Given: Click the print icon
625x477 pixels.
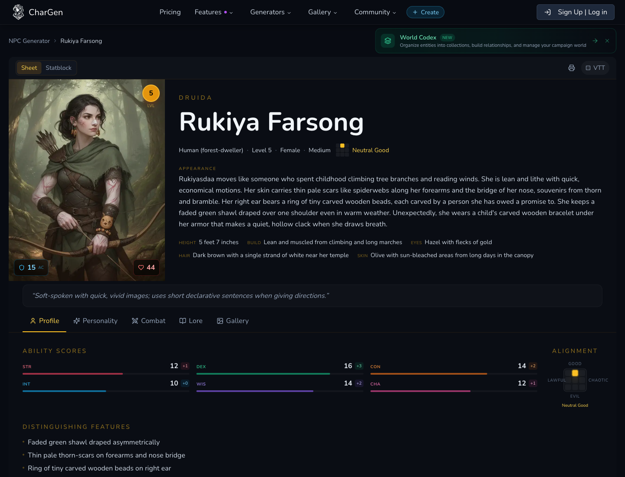Looking at the screenshot, I should coord(572,68).
